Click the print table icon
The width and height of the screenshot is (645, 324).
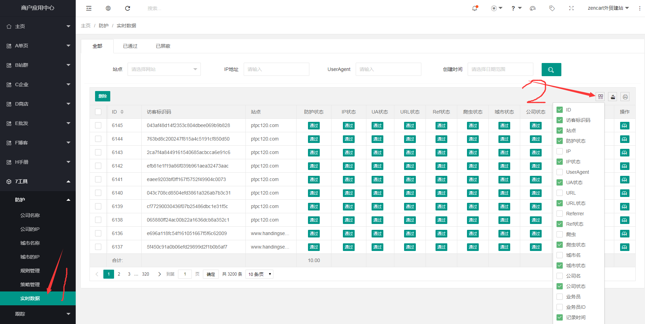625,97
